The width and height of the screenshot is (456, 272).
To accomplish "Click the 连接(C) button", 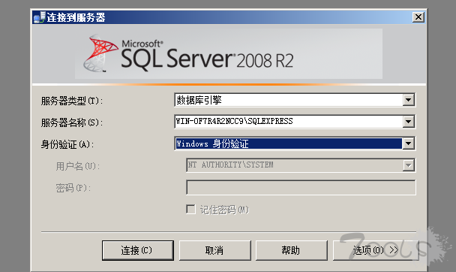I will point(138,250).
